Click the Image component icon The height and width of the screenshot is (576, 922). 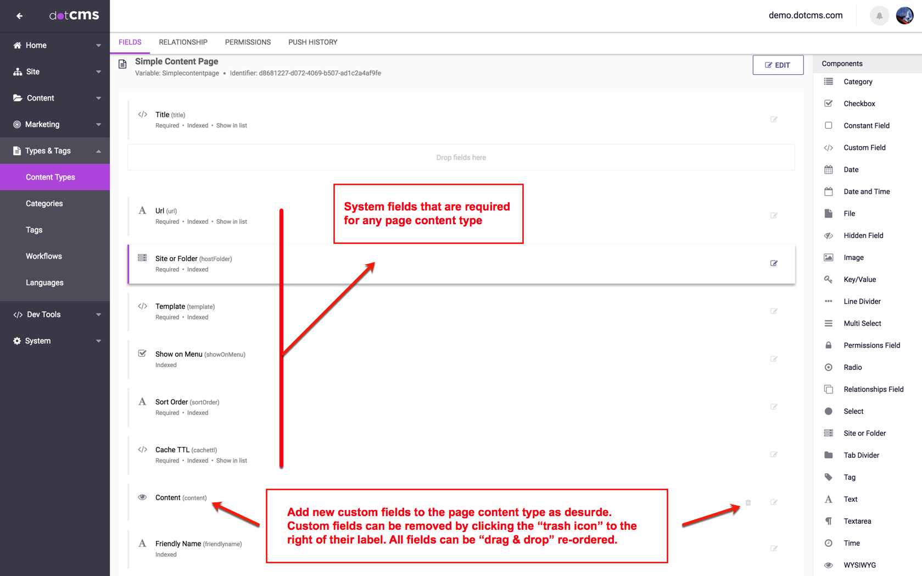pos(828,257)
